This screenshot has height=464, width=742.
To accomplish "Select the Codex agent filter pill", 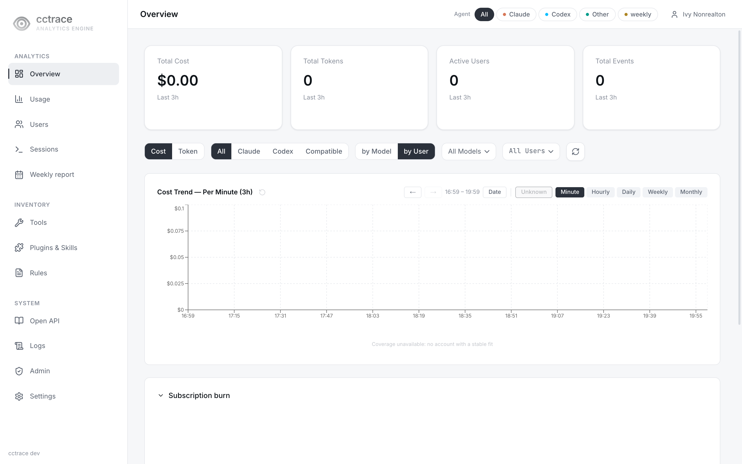I will tap(558, 14).
